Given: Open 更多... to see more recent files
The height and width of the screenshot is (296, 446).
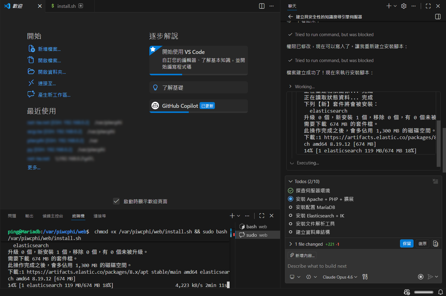Looking at the screenshot, I should (x=34, y=167).
